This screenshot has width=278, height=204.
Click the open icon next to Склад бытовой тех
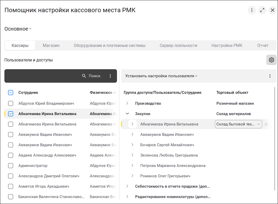click(x=266, y=124)
